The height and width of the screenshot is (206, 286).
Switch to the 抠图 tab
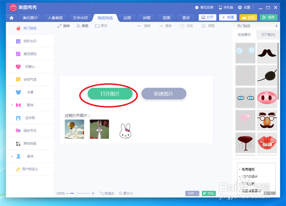tap(166, 18)
